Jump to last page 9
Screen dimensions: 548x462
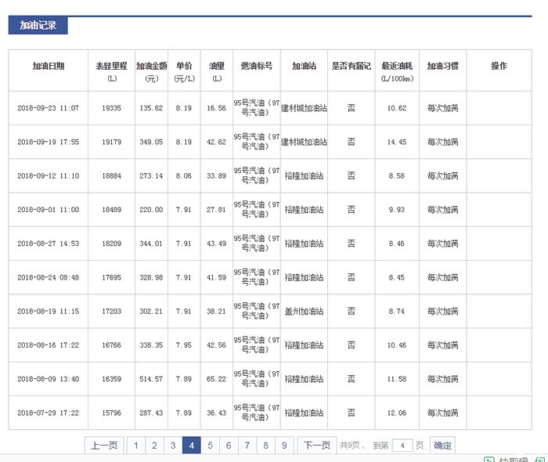(284, 446)
